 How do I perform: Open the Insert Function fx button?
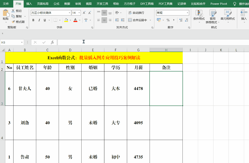point(52,42)
